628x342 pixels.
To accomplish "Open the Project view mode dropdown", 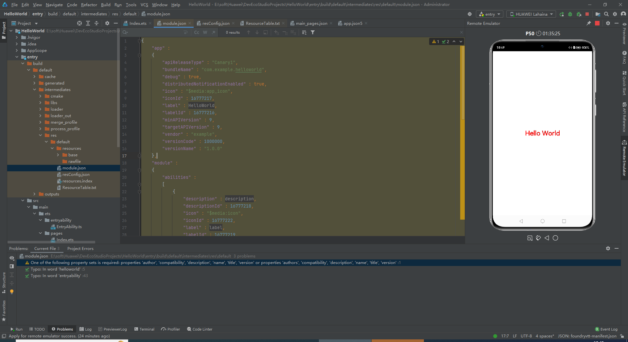I will [25, 23].
